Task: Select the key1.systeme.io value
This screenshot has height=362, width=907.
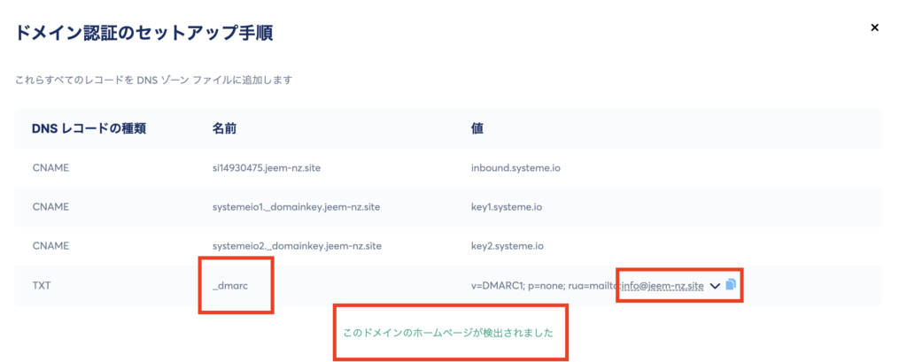Action: 507,206
